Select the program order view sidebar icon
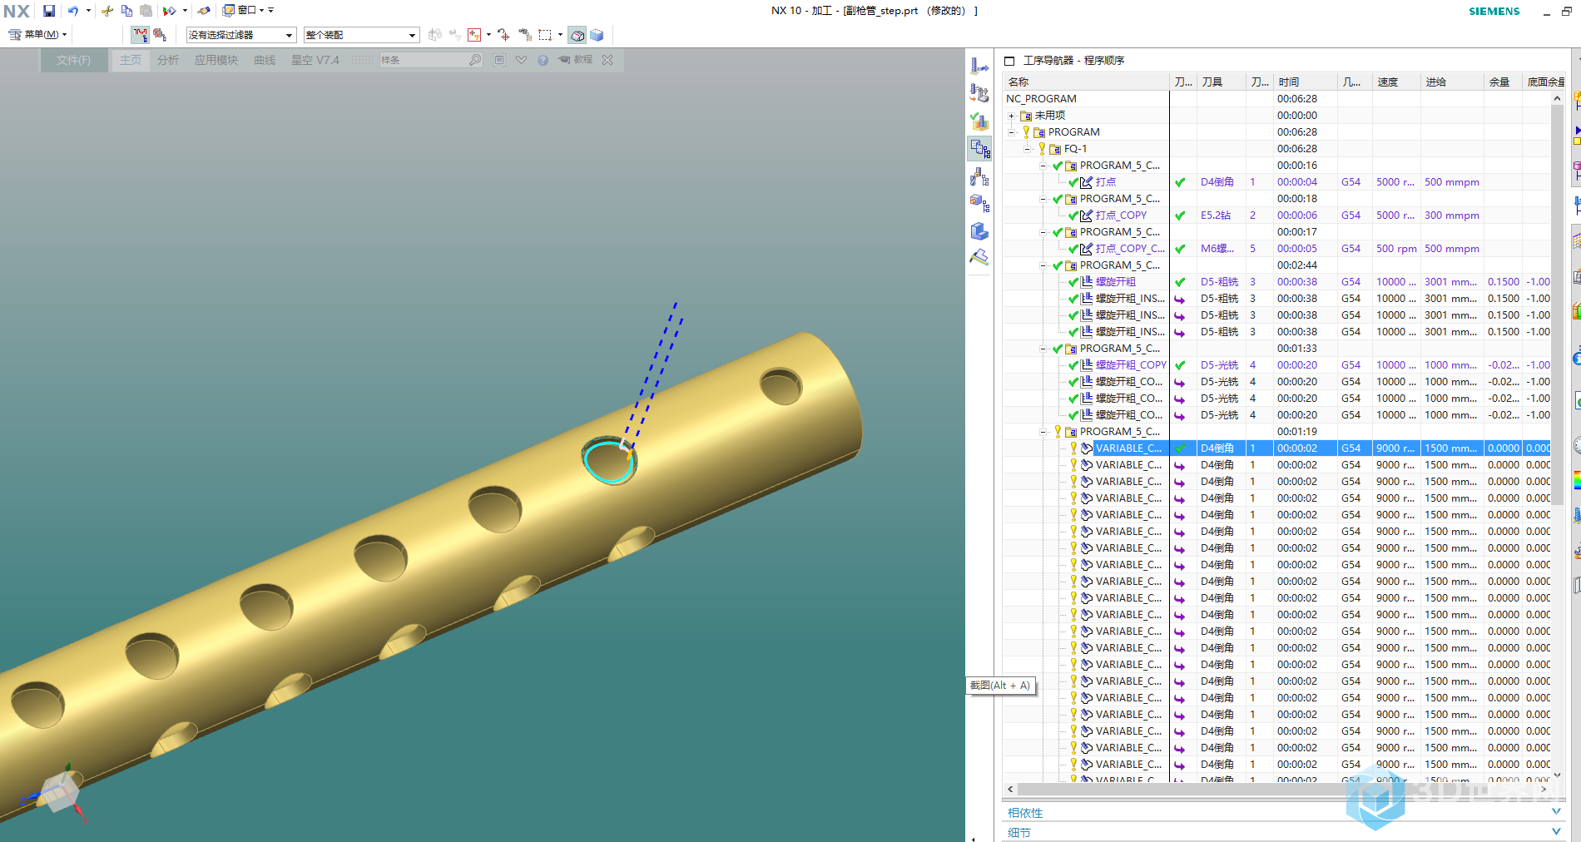This screenshot has height=842, width=1581. (x=979, y=149)
